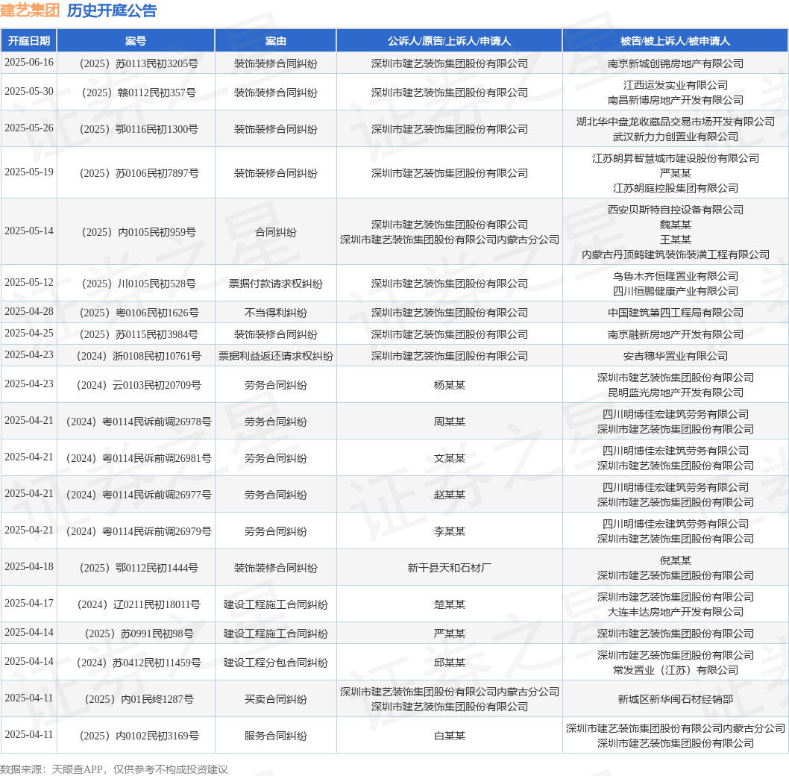Click the date 2025-04-18

[28, 567]
